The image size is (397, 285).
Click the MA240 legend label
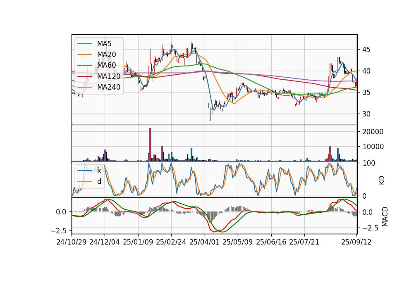(109, 87)
